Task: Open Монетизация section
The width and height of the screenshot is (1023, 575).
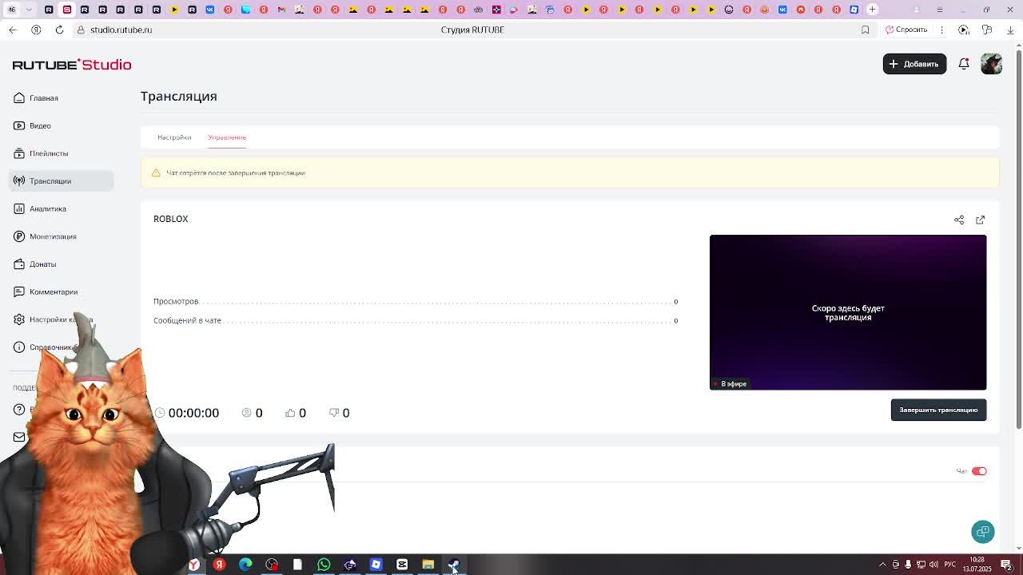Action: 61,236
